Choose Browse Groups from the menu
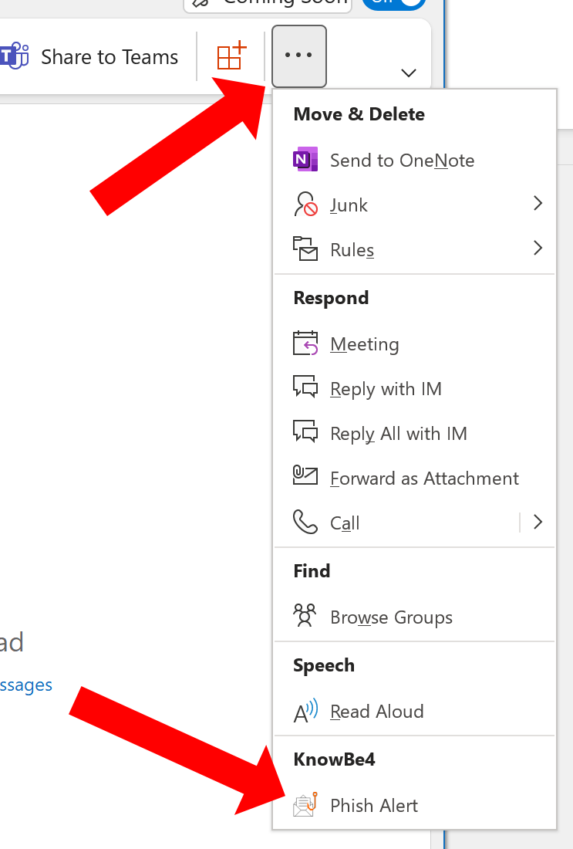Screen dimensions: 573x849 [x=391, y=617]
